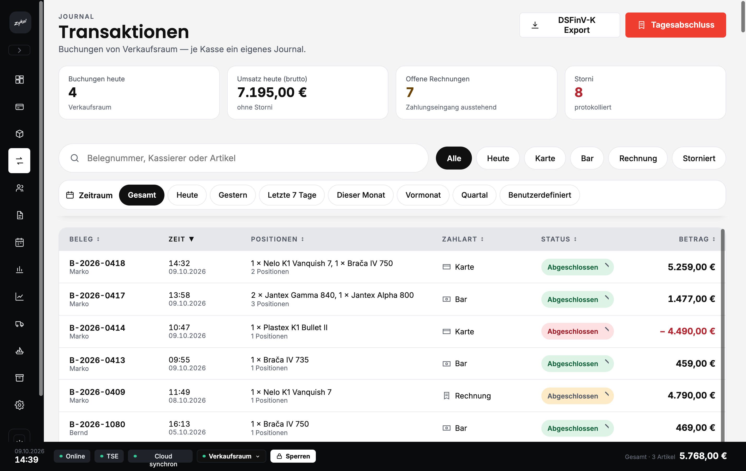Click the zykol logo in the sidebar
This screenshot has height=471, width=746.
pos(20,22)
